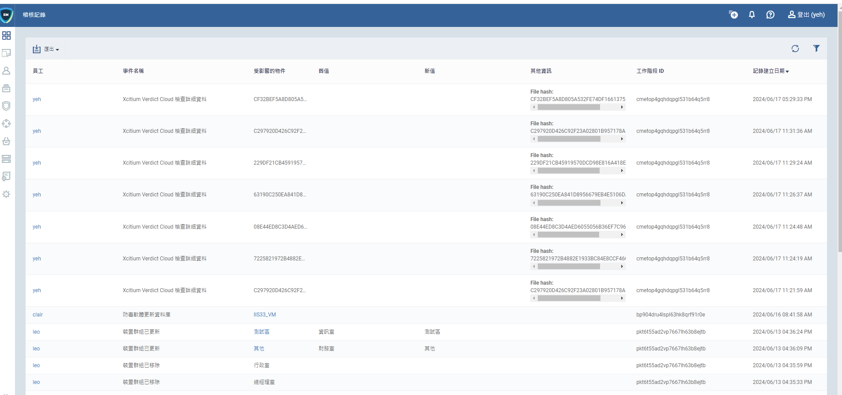Image resolution: width=842 pixels, height=395 pixels.
Task: Open the Security shield icon in sidebar
Action: (x=6, y=106)
